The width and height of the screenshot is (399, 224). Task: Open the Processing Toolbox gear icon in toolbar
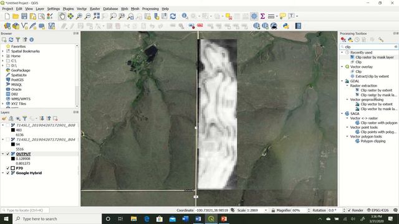click(x=254, y=16)
